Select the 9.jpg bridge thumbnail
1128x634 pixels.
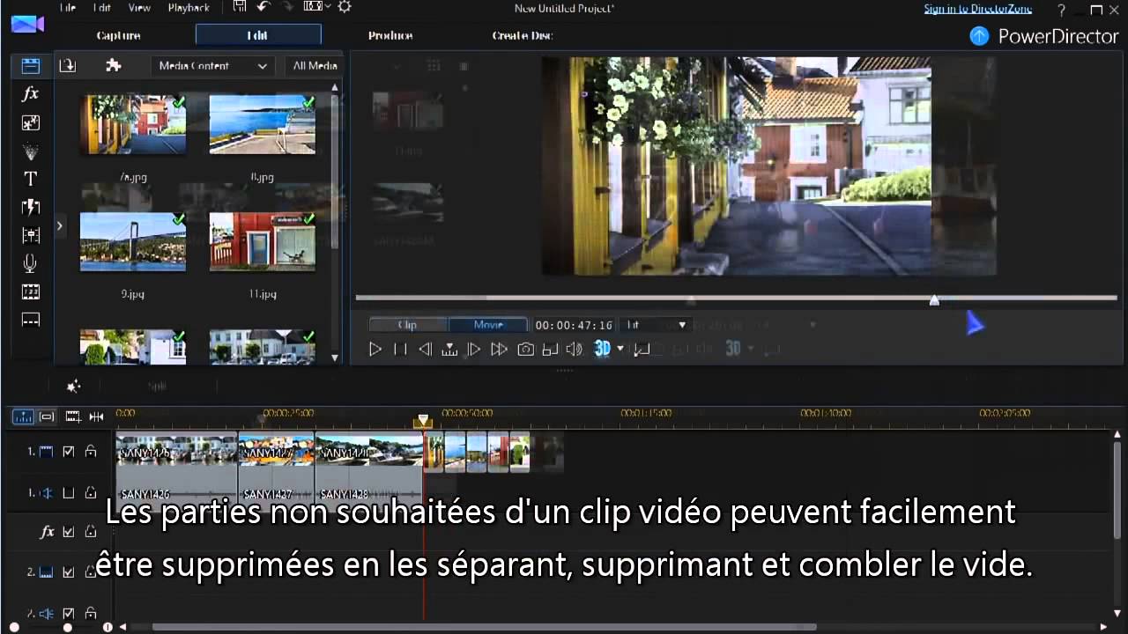[133, 242]
